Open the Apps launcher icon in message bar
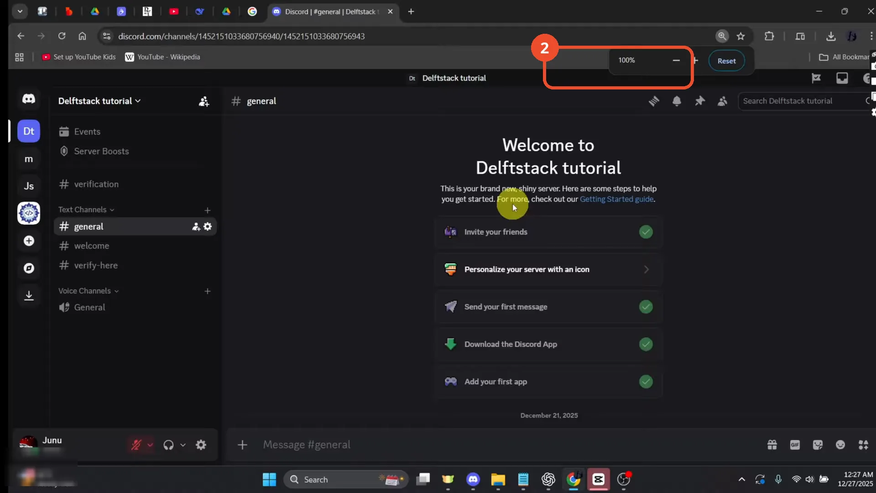The image size is (876, 493). click(863, 445)
